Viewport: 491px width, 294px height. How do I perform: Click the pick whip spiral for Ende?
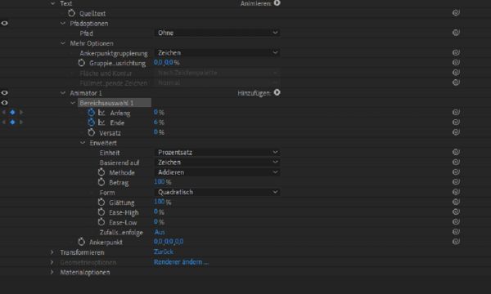(456, 122)
